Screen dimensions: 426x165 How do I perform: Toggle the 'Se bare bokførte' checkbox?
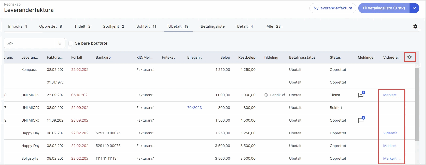coord(71,43)
